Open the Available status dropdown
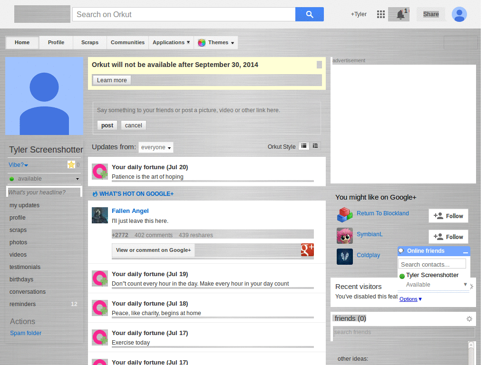This screenshot has height=365, width=487. (432, 284)
